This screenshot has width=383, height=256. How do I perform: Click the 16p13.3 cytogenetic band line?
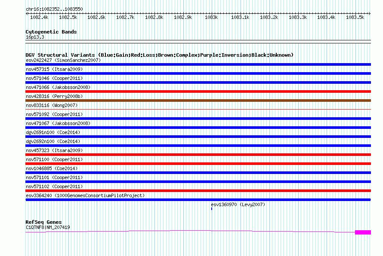198,42
